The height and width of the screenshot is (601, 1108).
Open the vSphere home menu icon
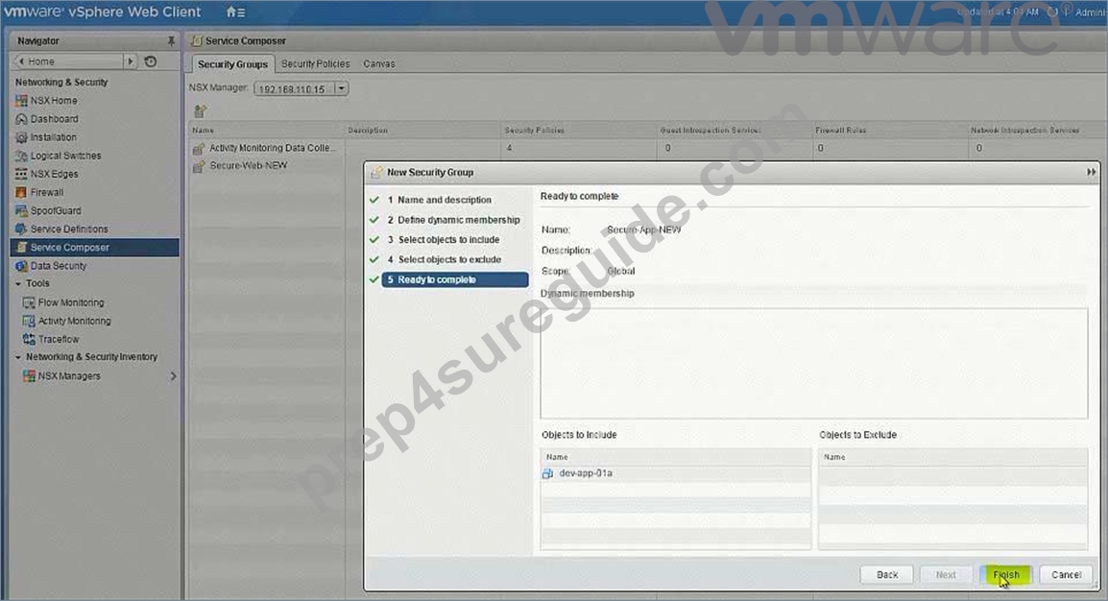pos(234,12)
